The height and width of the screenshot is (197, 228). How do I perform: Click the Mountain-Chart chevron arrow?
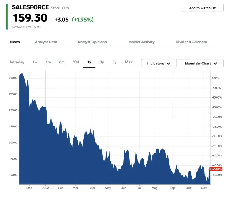215,63
